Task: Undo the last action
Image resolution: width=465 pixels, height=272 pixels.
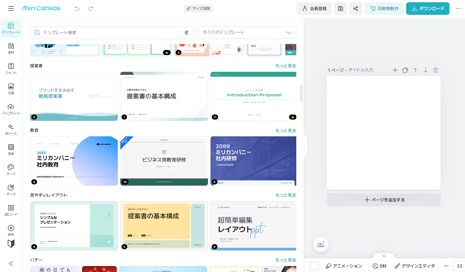Action: coord(77,9)
